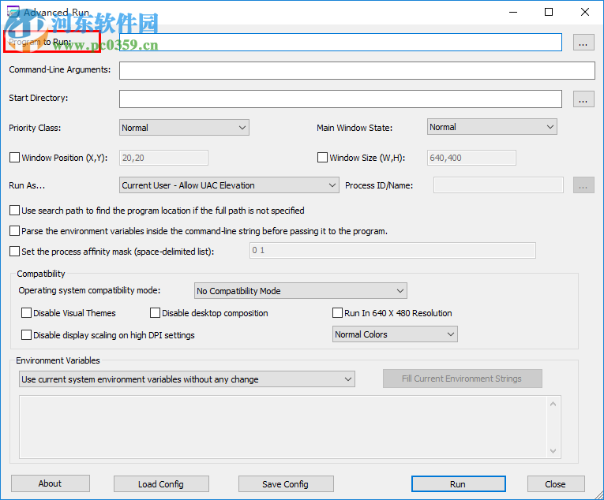Click the Load Config button
Screen dimensions: 604x500
click(161, 484)
